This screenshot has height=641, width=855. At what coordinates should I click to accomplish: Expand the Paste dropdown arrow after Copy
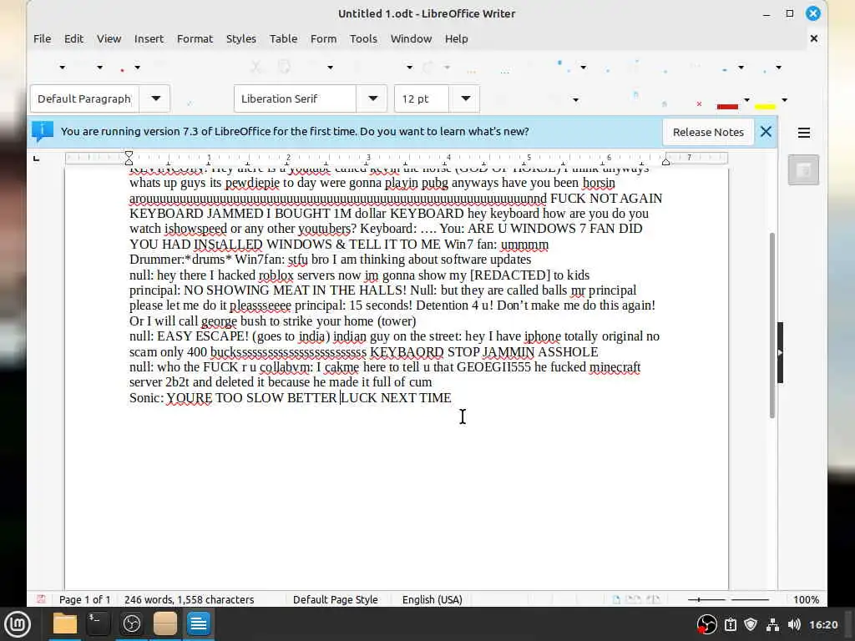tap(330, 67)
